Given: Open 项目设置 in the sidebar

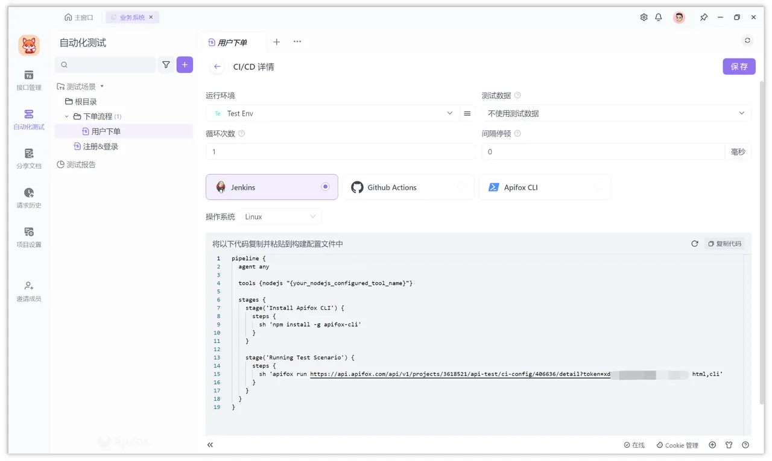Looking at the screenshot, I should (29, 237).
